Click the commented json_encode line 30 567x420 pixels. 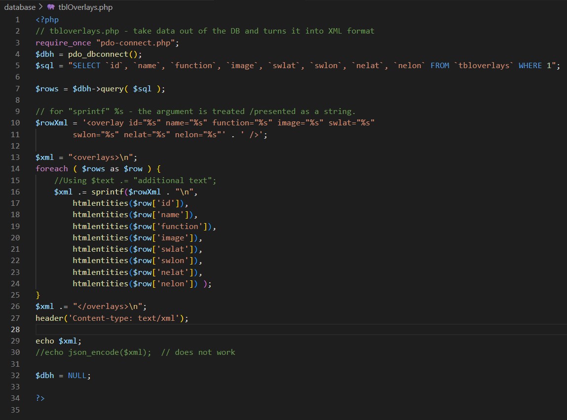click(135, 352)
